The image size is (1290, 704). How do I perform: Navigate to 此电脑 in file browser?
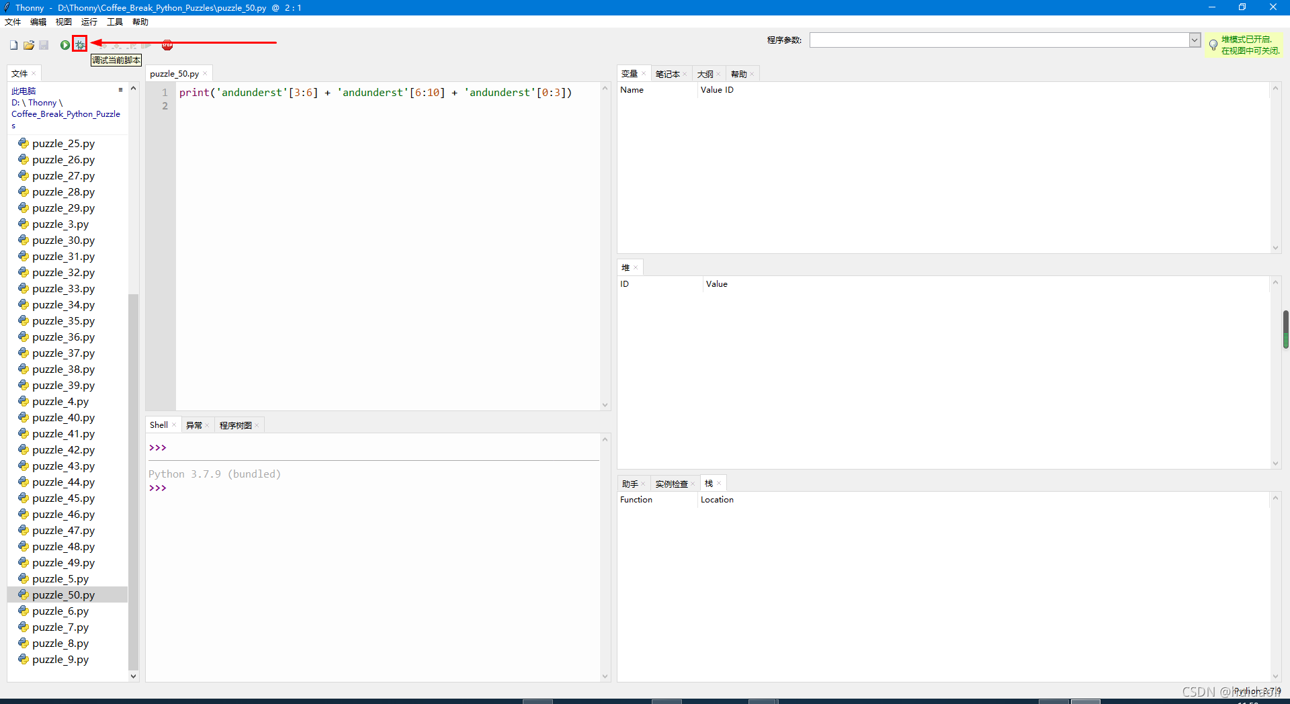[x=24, y=91]
